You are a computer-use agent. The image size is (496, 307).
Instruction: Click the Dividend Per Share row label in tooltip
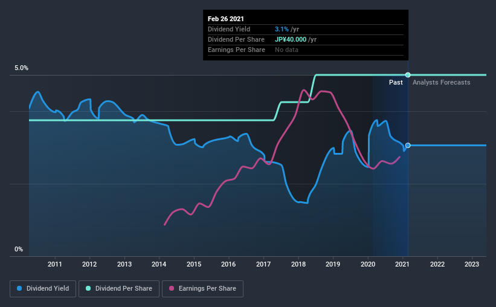coord(236,39)
